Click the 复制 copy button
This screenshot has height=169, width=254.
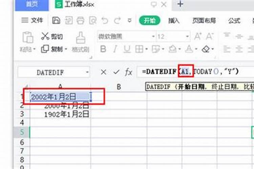(52, 49)
